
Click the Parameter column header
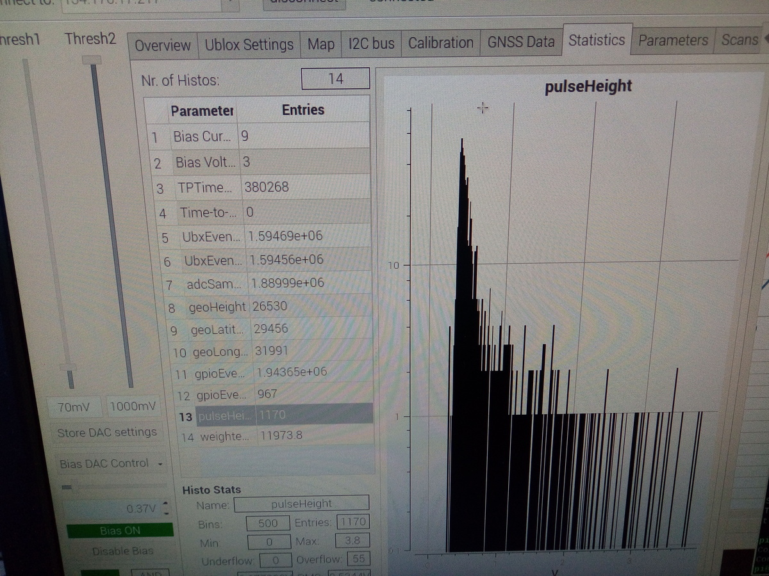click(201, 111)
